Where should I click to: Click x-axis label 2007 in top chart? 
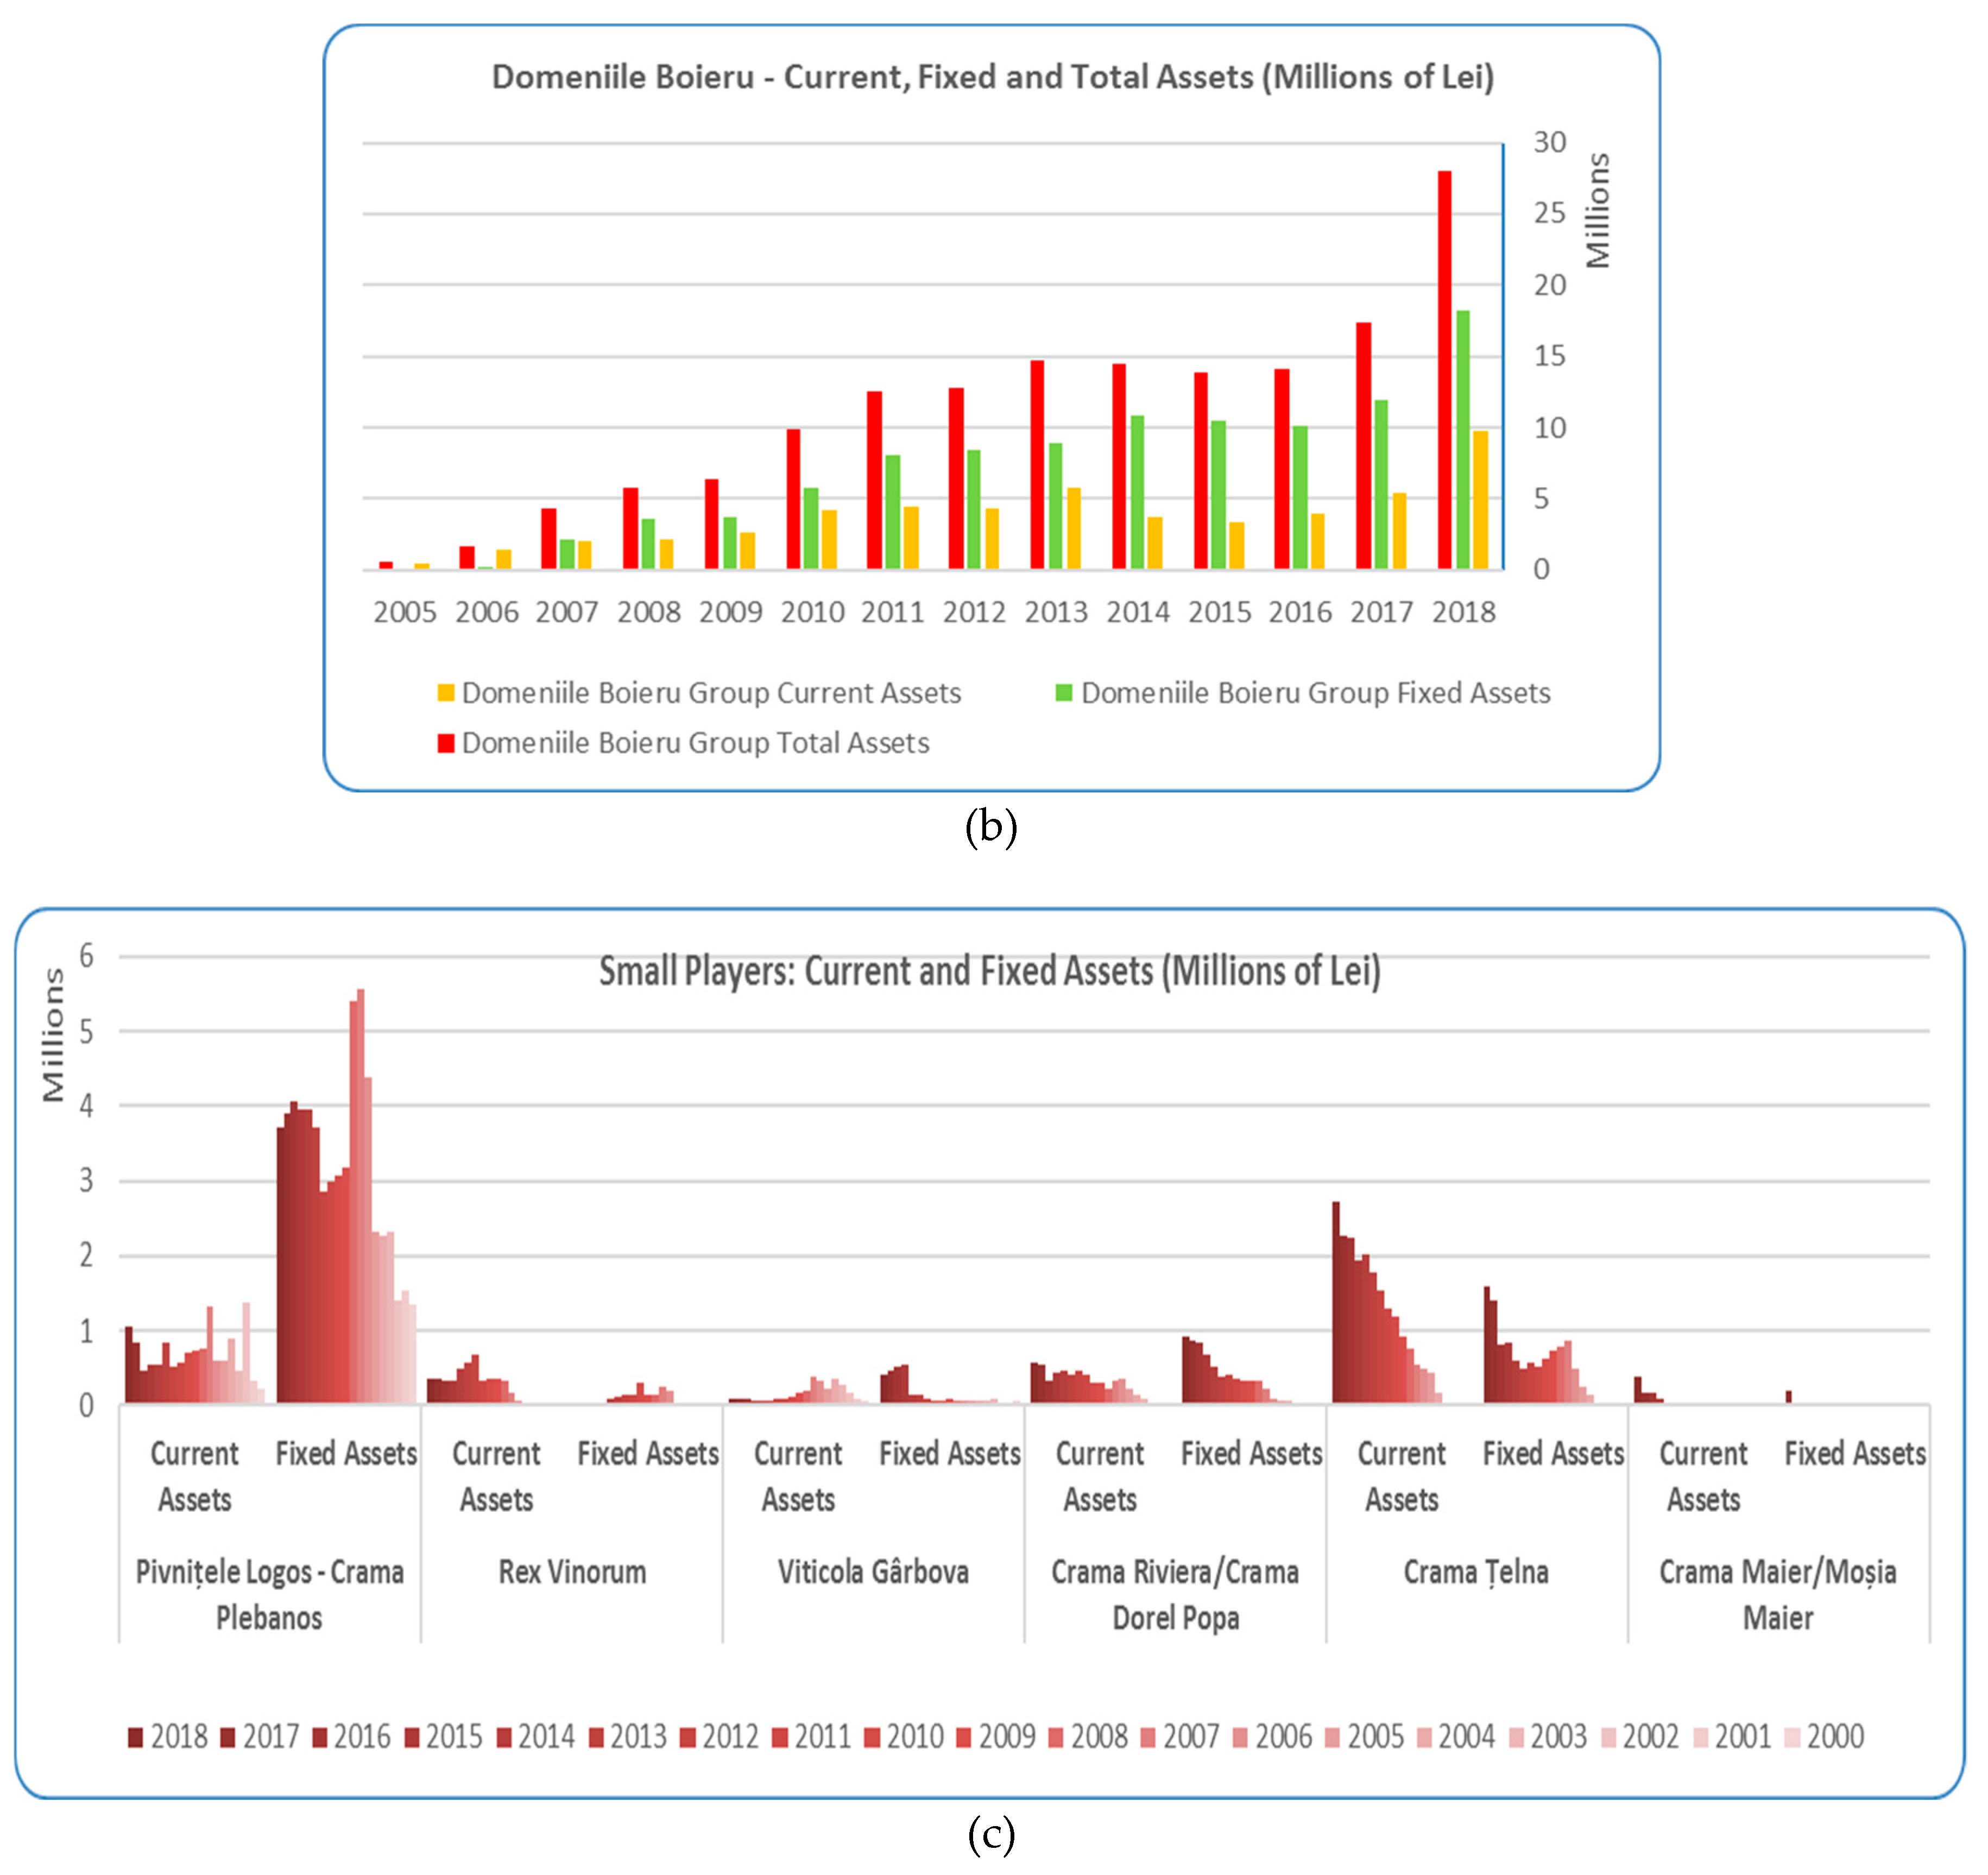pos(567,612)
